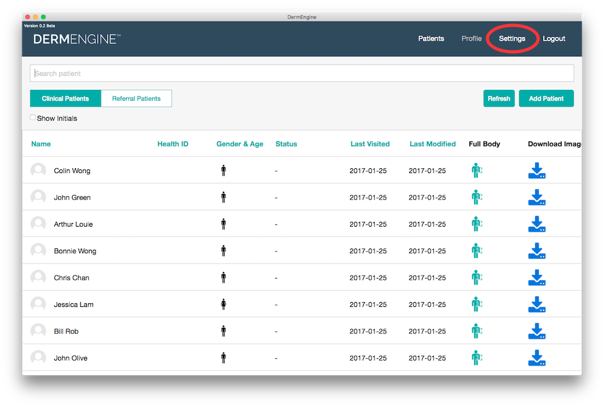Sort by Last Modified column header
The height and width of the screenshot is (407, 604).
pos(432,144)
